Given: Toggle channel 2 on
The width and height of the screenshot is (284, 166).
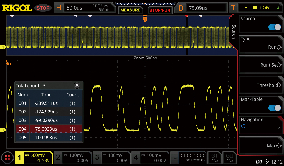Looking at the screenshot, I should click(x=72, y=158).
